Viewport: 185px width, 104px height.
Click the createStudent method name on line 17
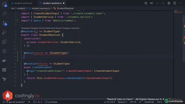[x=41, y=67]
